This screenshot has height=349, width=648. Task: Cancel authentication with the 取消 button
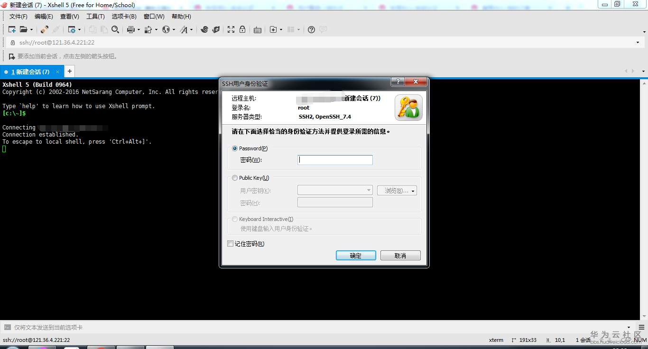[x=400, y=256]
